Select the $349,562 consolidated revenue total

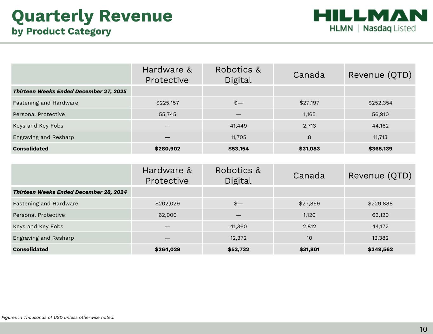click(380, 249)
